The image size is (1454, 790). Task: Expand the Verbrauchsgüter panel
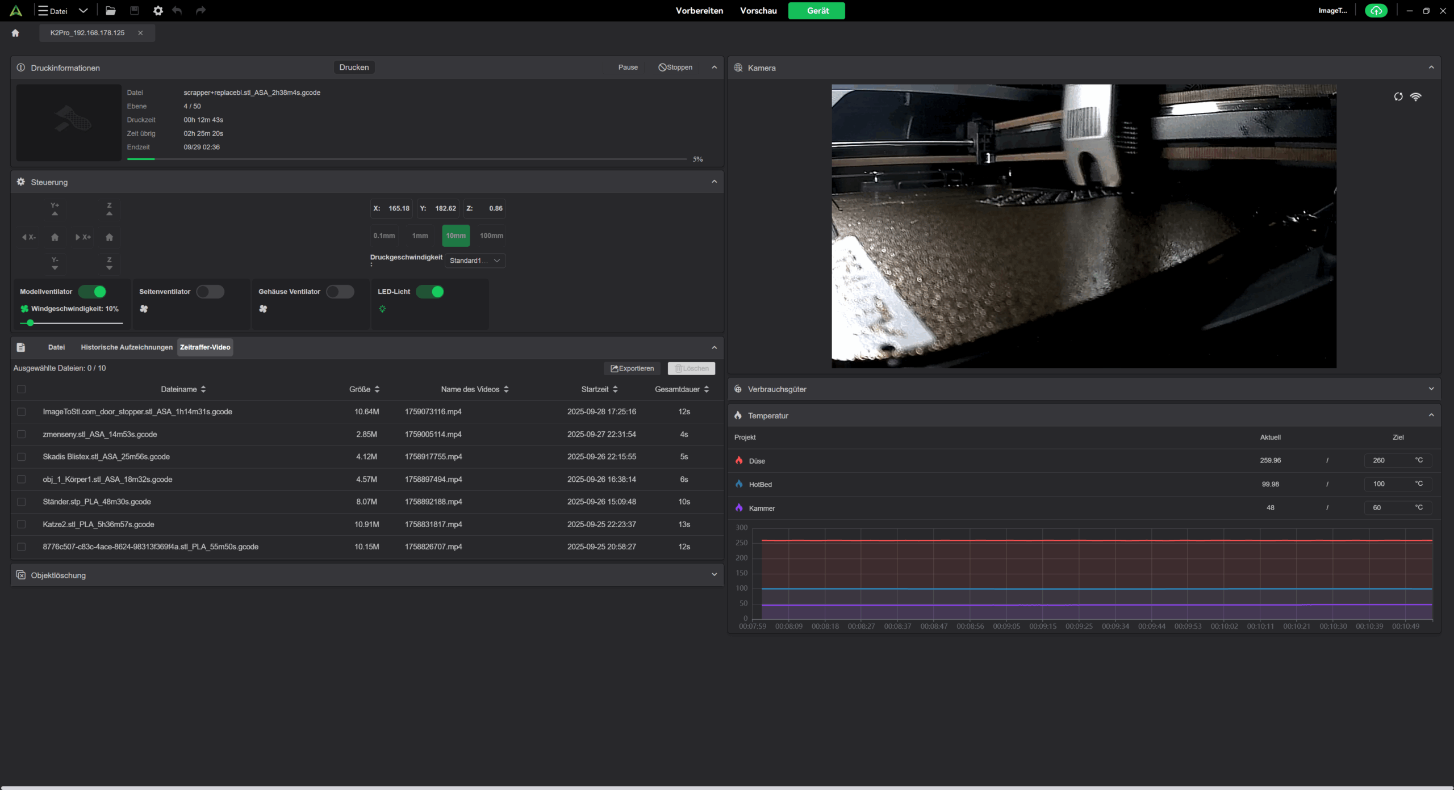click(x=1431, y=389)
